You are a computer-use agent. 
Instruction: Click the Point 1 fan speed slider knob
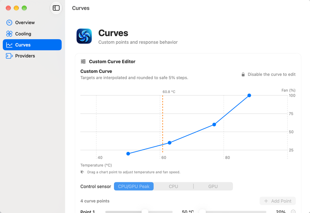pos(202,211)
